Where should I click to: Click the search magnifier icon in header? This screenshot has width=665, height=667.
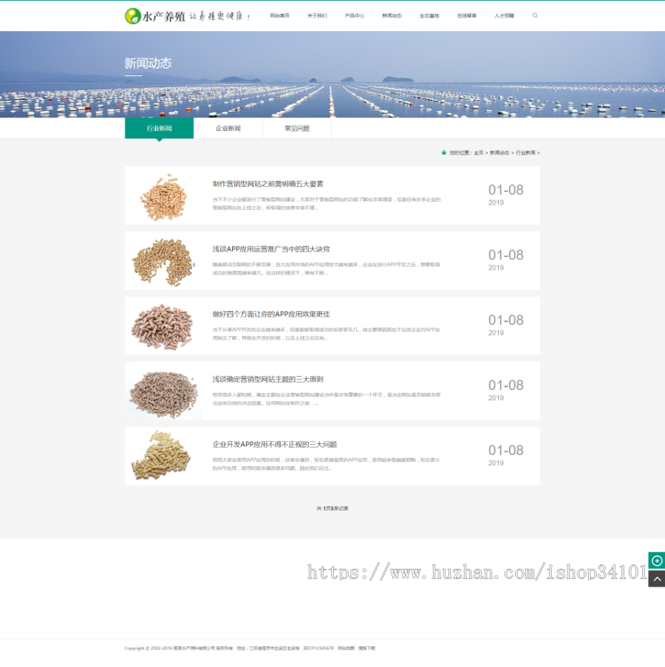coord(535,16)
